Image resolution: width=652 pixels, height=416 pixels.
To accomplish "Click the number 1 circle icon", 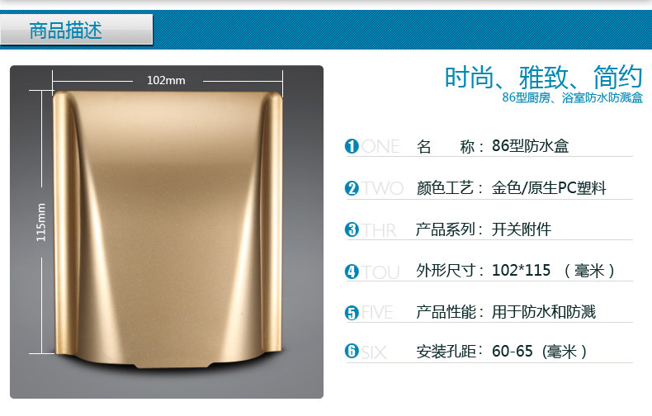I will [x=352, y=146].
